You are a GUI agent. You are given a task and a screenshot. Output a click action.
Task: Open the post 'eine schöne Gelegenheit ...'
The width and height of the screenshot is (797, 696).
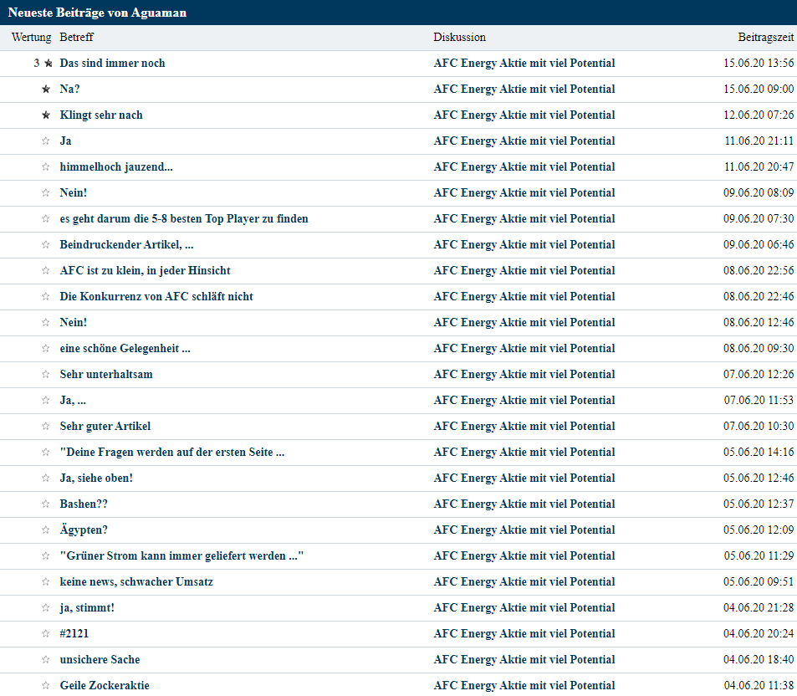125,349
